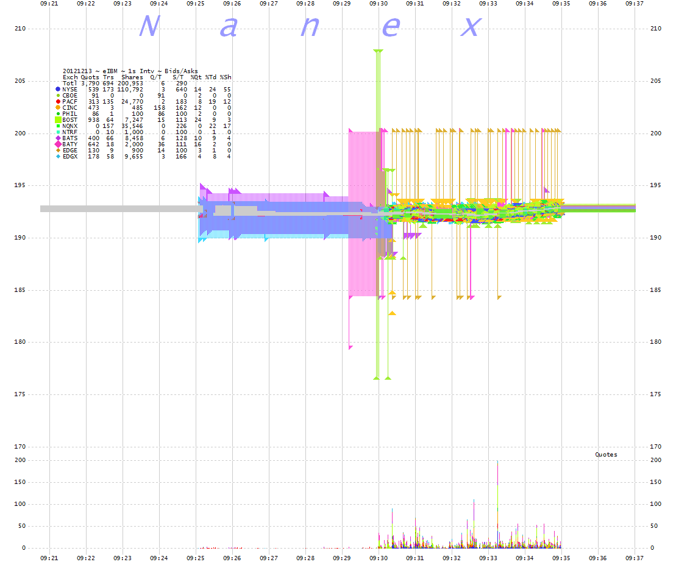Click the olive CBOE legend dot
The image size is (676, 562).
[x=58, y=95]
